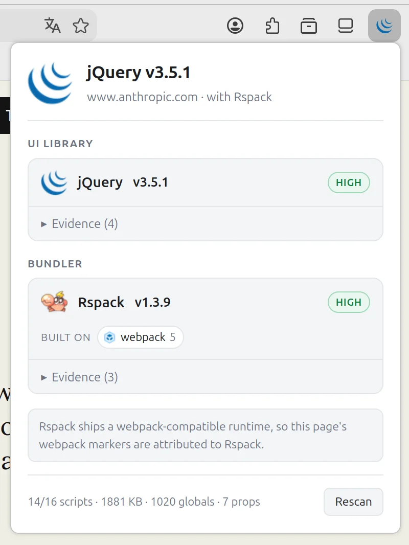
Task: Toggle the sidebar panel icon
Action: [x=346, y=26]
